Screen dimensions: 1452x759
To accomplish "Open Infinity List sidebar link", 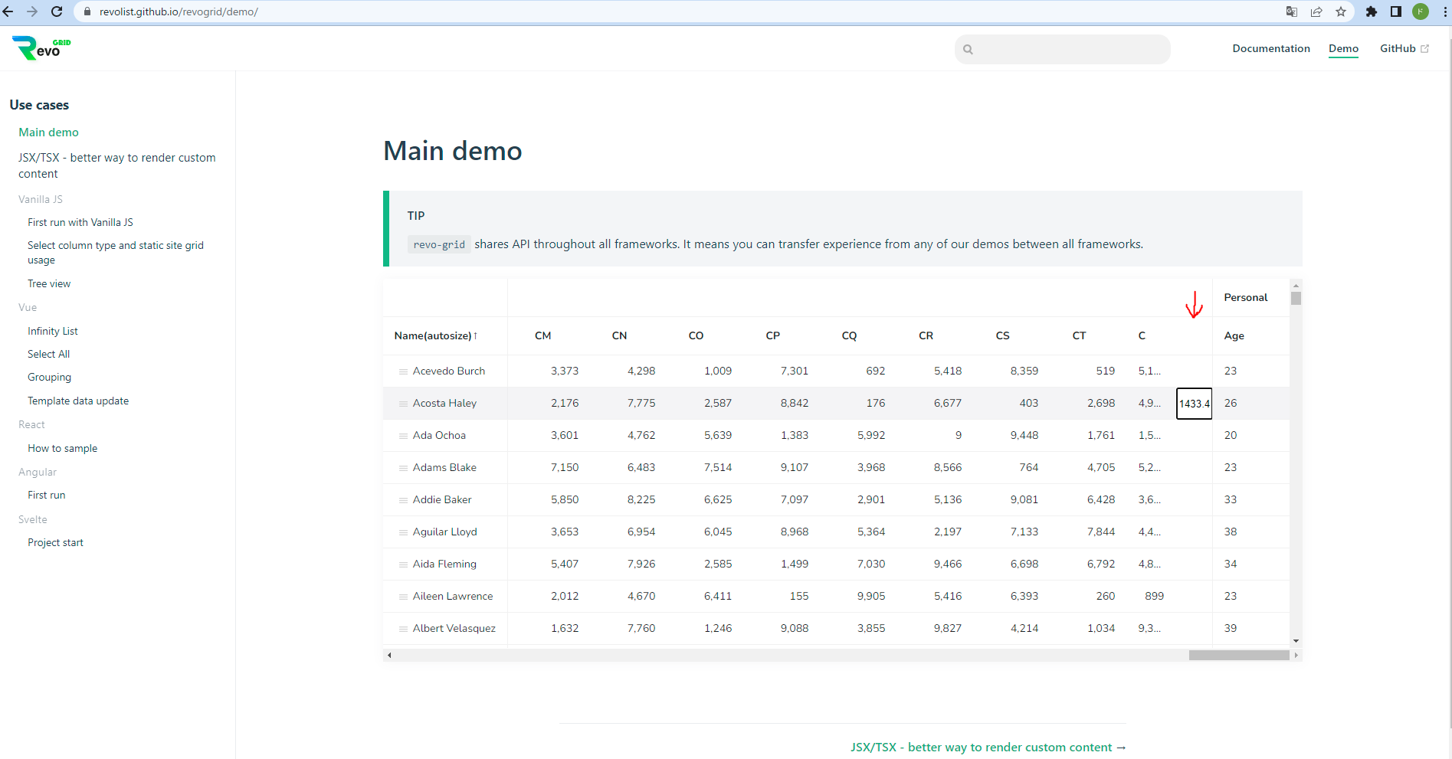I will coord(53,331).
